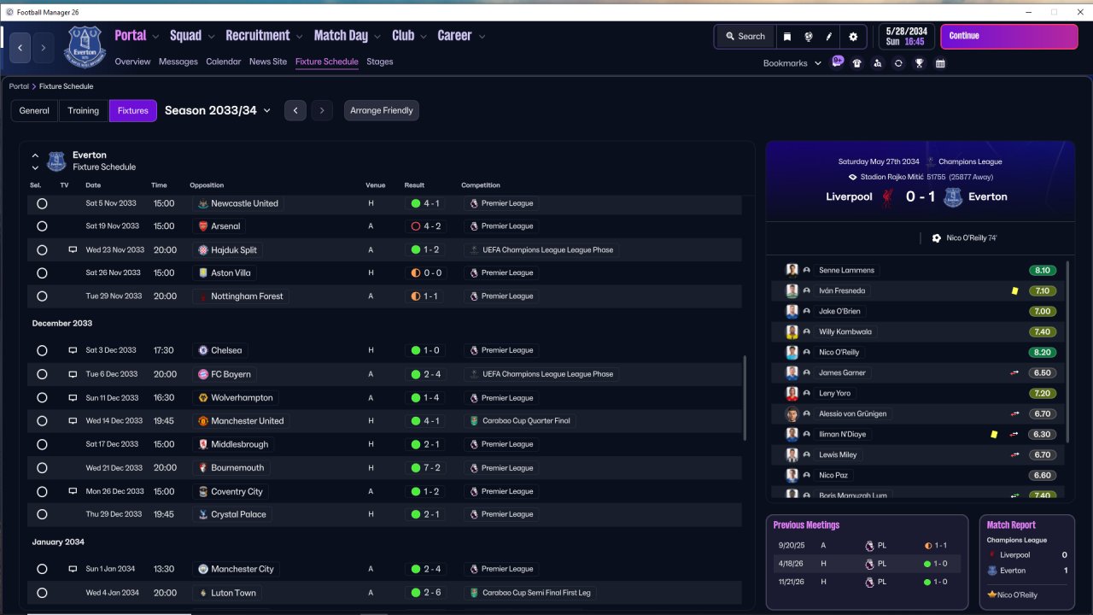Click the pencil edit icon in toolbar

(828, 37)
